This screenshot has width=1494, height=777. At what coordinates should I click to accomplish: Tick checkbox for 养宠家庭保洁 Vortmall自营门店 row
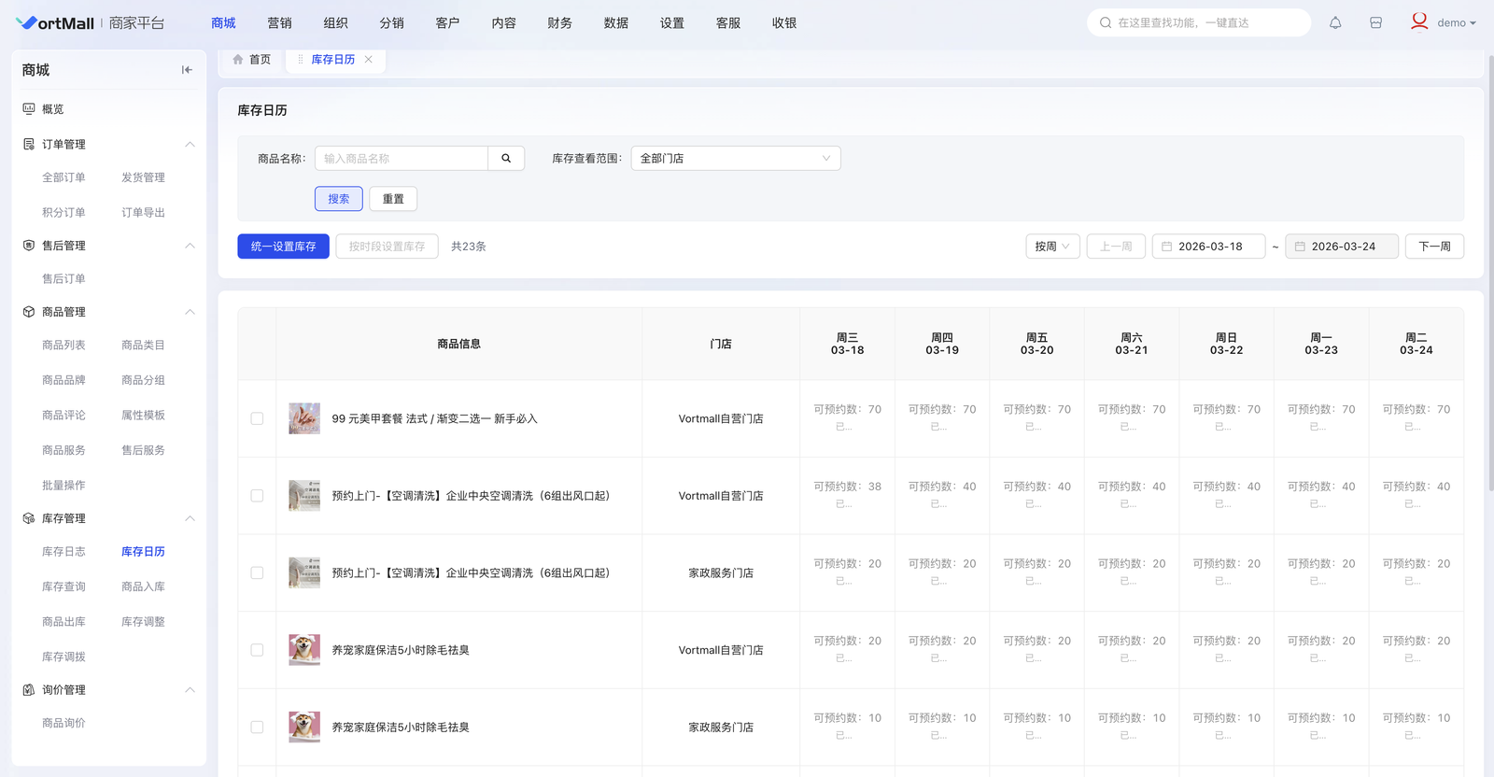[x=257, y=650]
